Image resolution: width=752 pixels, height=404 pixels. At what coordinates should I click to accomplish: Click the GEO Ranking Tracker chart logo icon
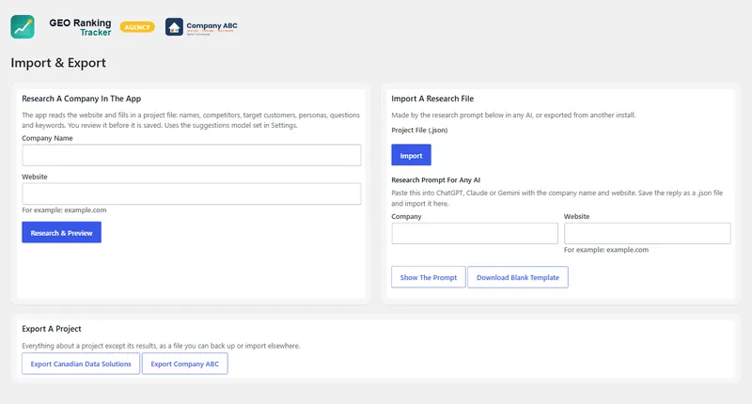23,27
